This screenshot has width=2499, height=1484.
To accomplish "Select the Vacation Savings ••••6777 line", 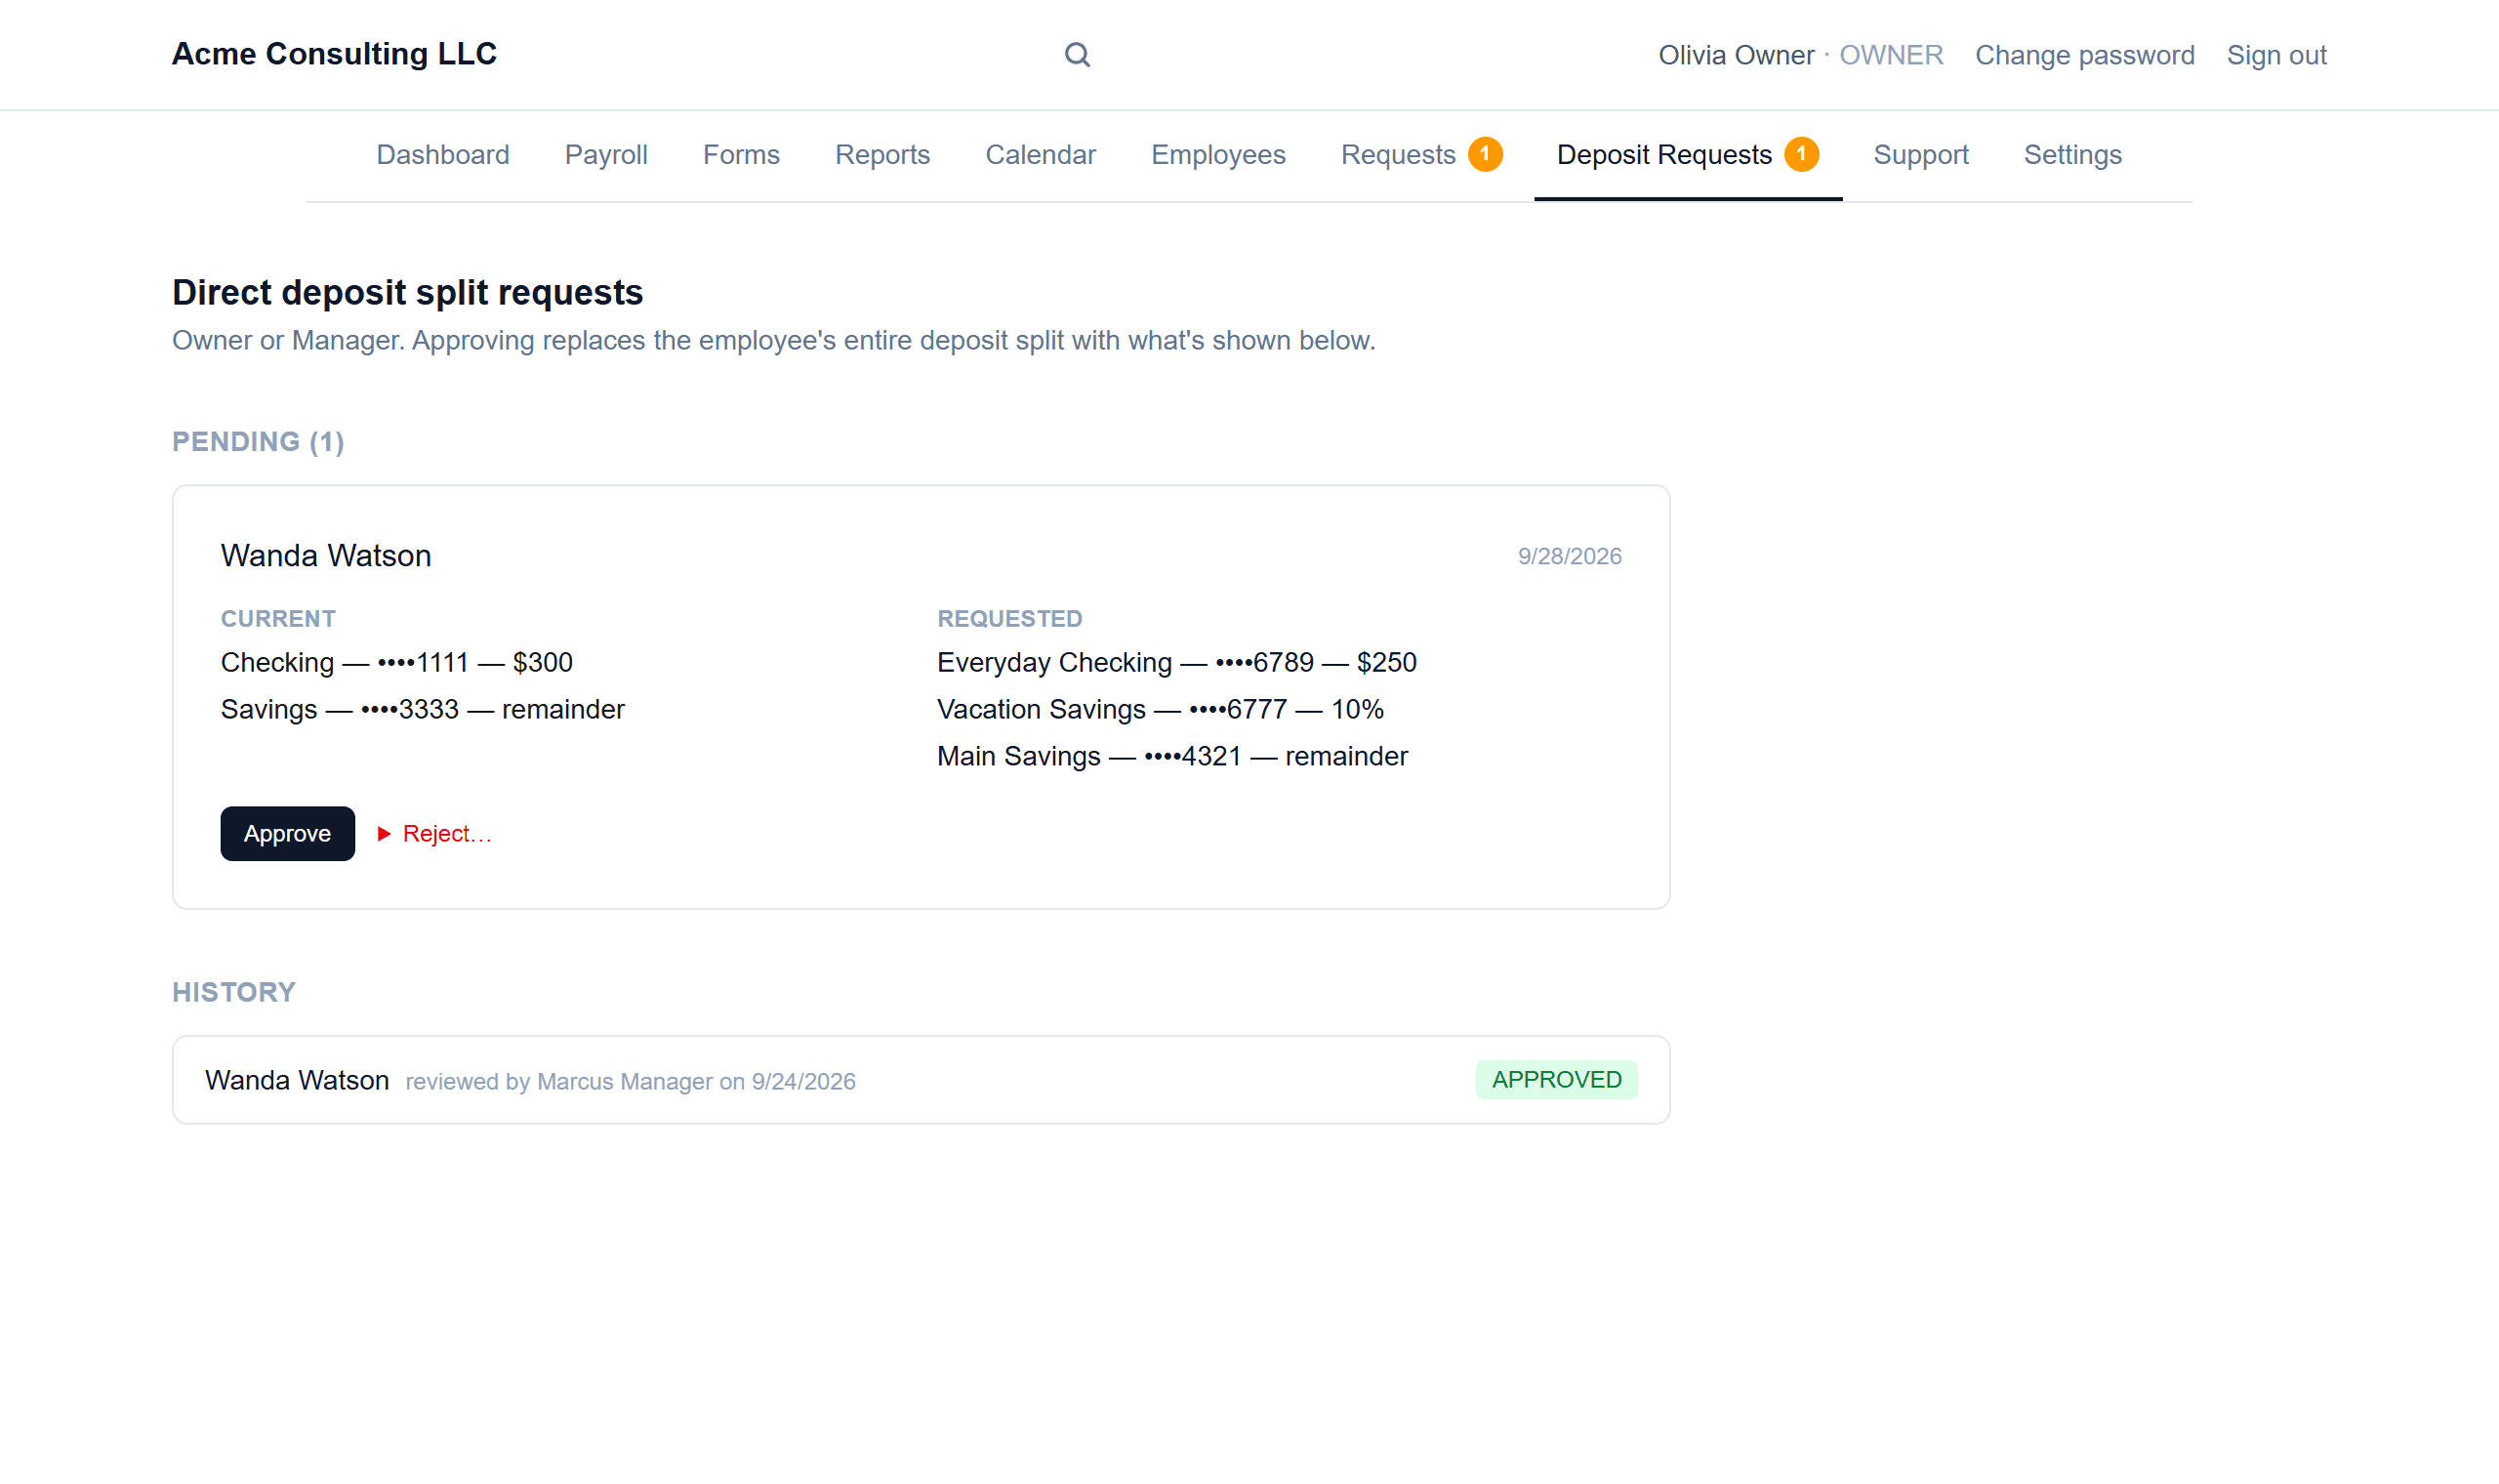I will coord(1160,709).
